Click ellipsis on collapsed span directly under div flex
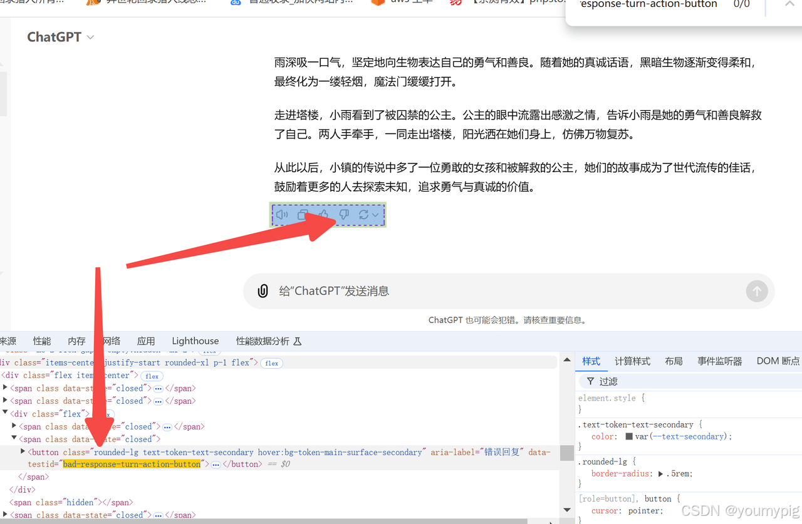This screenshot has width=802, height=524. pyautogui.click(x=167, y=427)
